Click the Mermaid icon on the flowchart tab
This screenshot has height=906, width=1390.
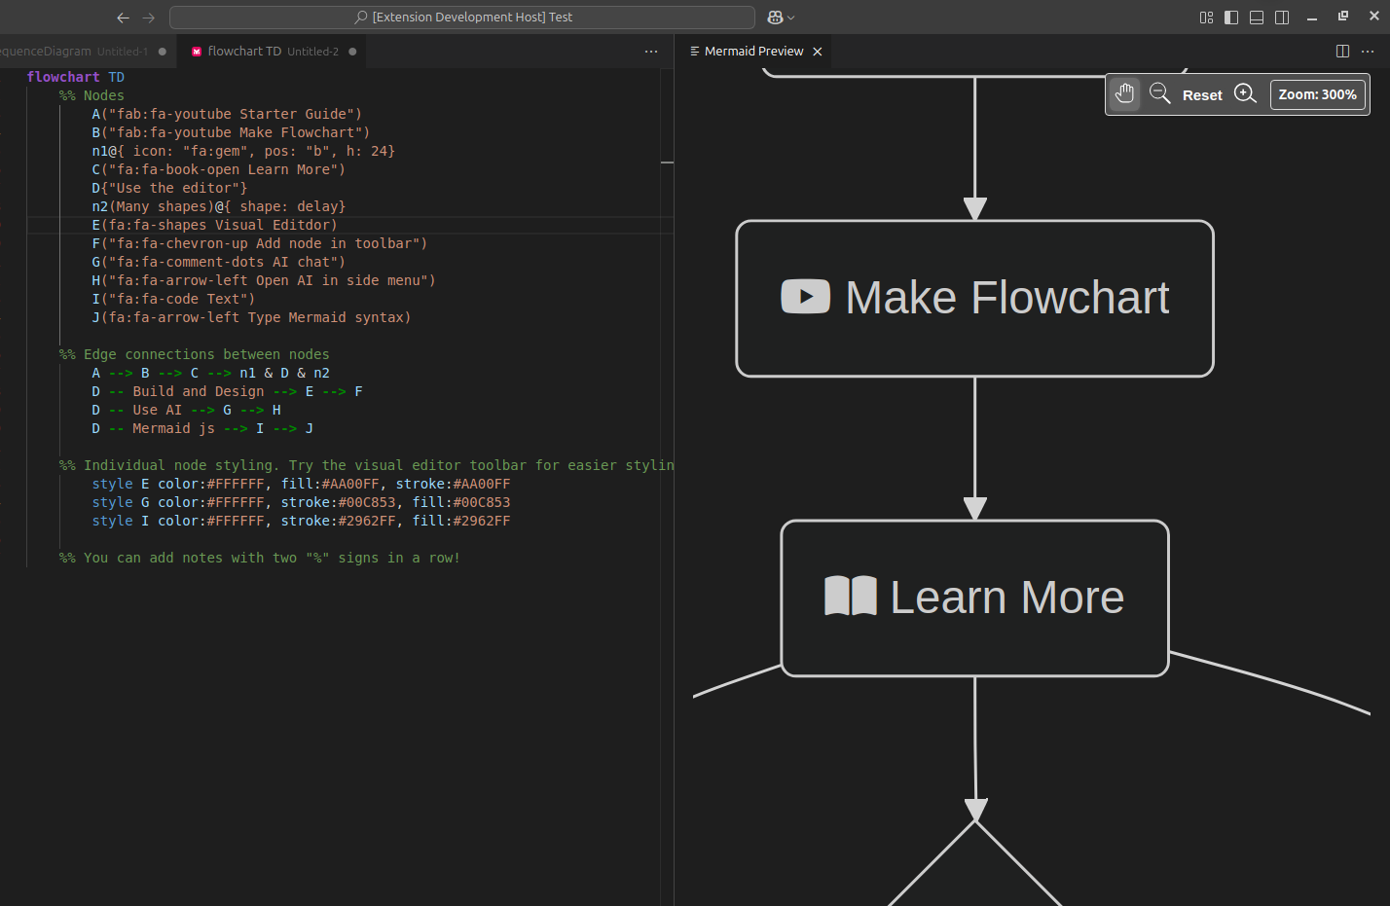point(198,51)
